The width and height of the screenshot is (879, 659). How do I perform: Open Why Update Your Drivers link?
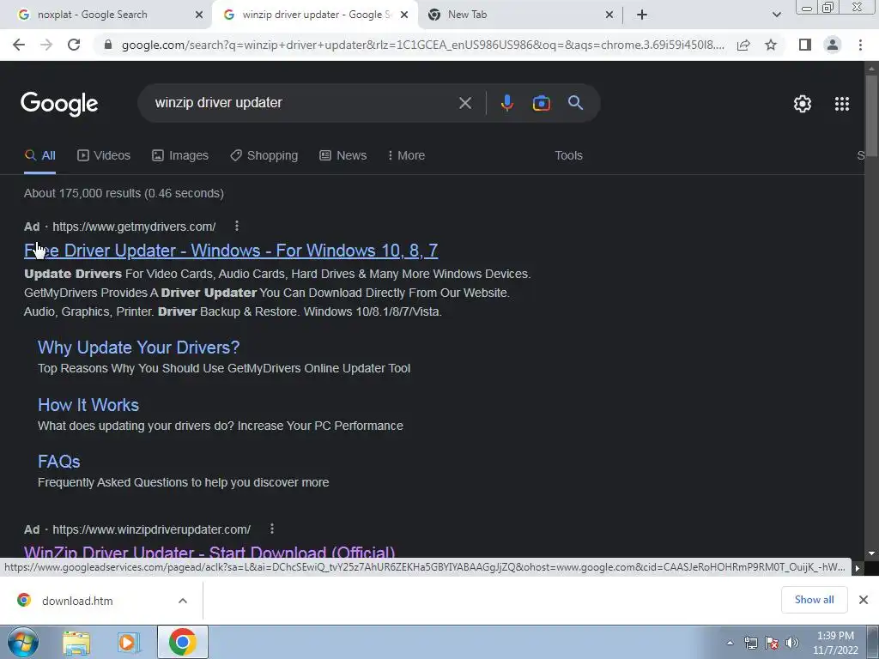click(138, 348)
